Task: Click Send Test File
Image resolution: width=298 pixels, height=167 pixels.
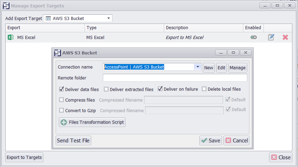Action: (73, 140)
